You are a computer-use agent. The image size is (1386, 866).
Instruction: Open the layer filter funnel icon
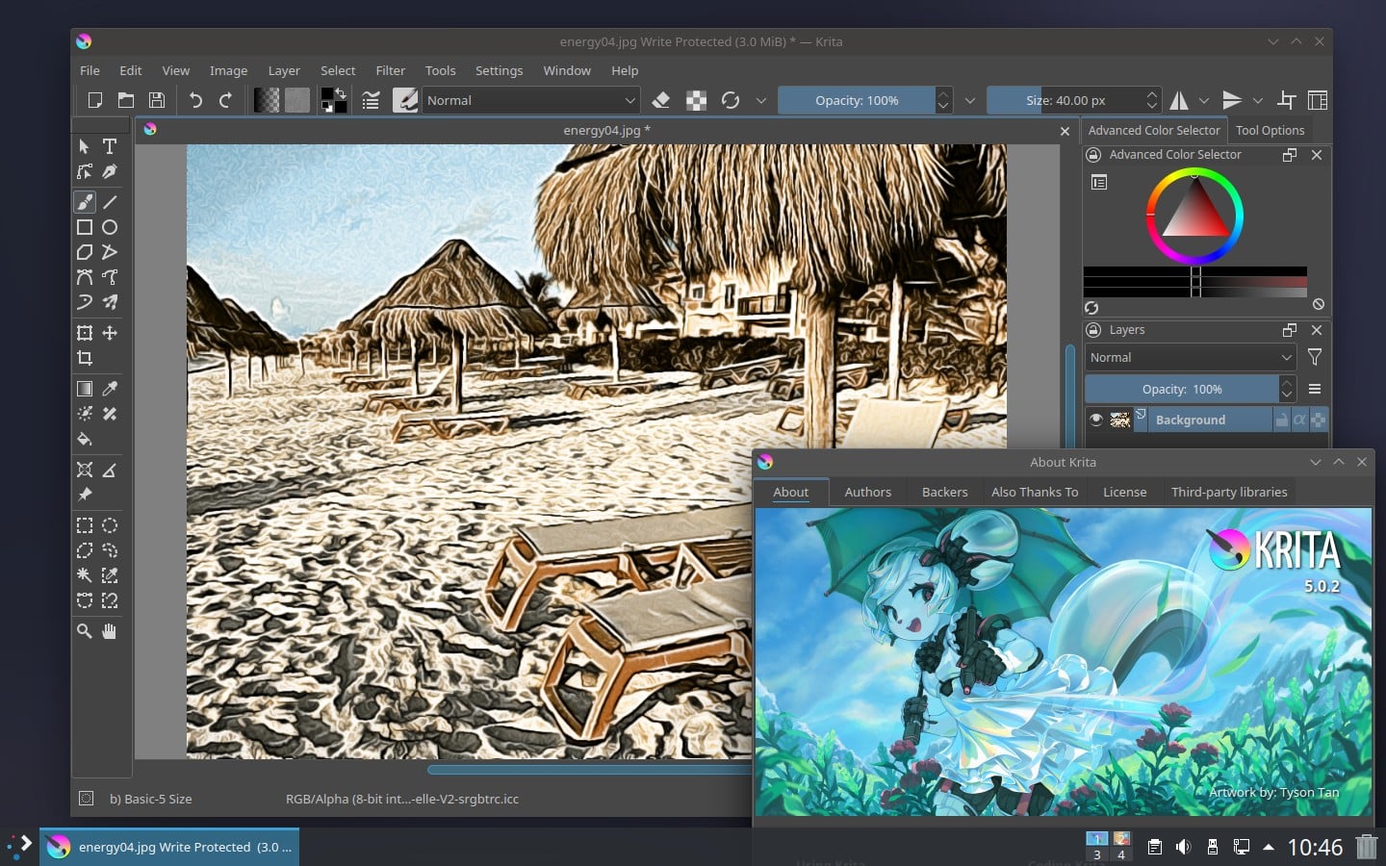pyautogui.click(x=1315, y=357)
